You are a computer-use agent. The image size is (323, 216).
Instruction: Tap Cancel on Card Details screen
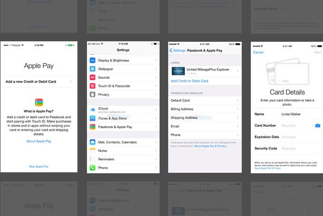click(258, 52)
